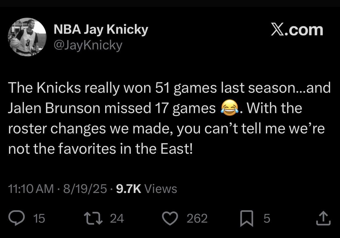The height and width of the screenshot is (238, 340).
Task: Open NBA Jay Knicky's profile picture
Action: point(27,37)
